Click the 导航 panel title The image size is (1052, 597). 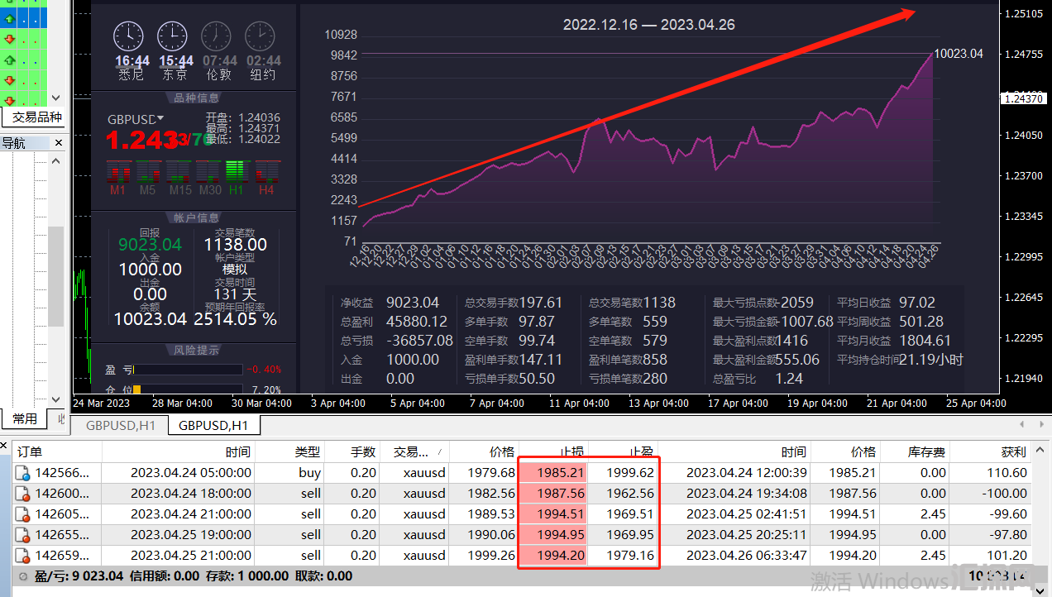point(13,143)
